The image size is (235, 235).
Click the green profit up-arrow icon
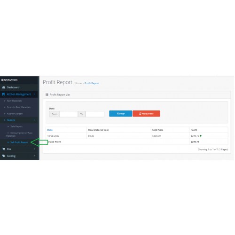click(201, 136)
